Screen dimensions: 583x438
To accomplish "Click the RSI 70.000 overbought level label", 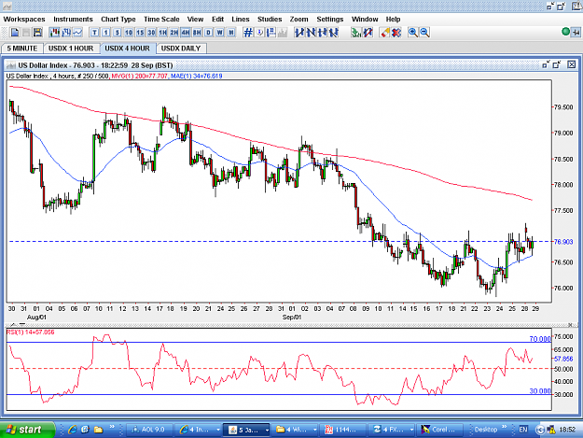I will coord(540,339).
